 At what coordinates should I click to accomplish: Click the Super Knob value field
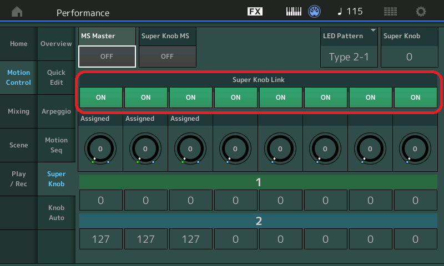coord(409,57)
